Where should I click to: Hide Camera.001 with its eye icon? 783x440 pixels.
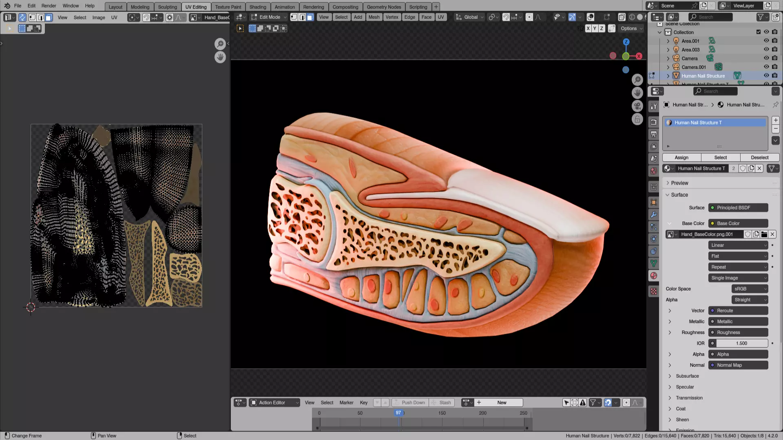point(766,67)
